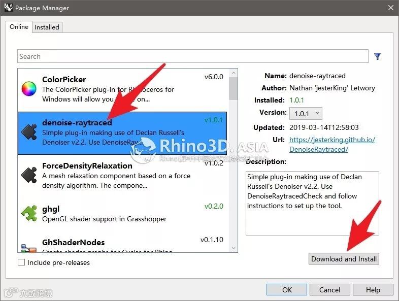Select the ForceDensityRelaxation package title
Viewport: 399px width, 301px height.
[x=87, y=166]
